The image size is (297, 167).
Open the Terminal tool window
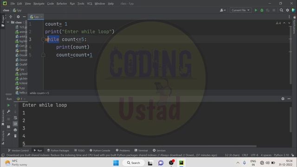click(x=141, y=150)
